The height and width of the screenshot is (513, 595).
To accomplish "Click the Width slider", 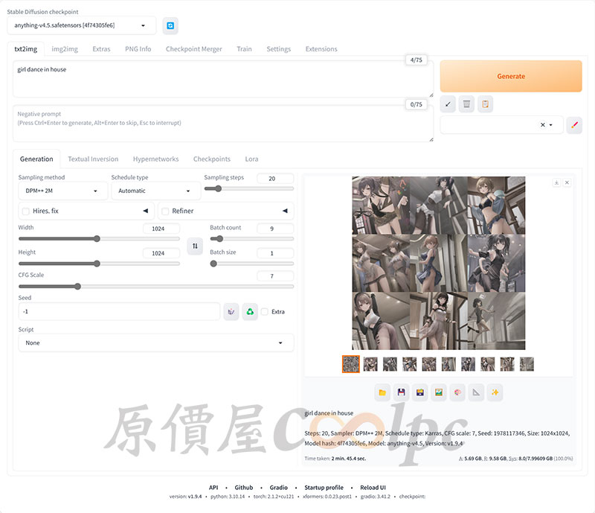I will point(99,239).
